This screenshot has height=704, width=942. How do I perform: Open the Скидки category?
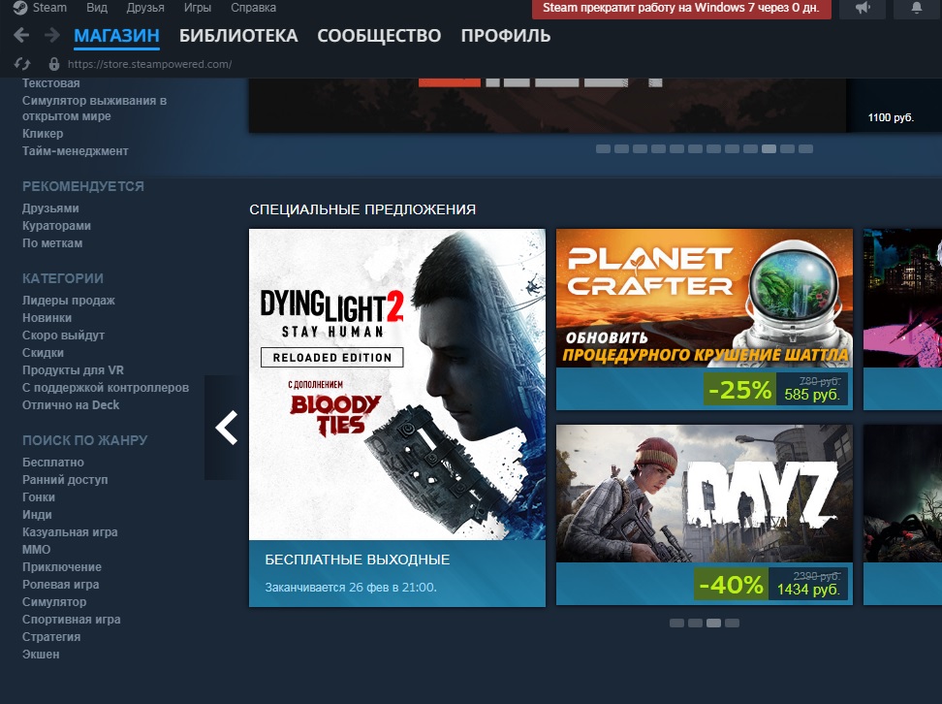[x=43, y=352]
